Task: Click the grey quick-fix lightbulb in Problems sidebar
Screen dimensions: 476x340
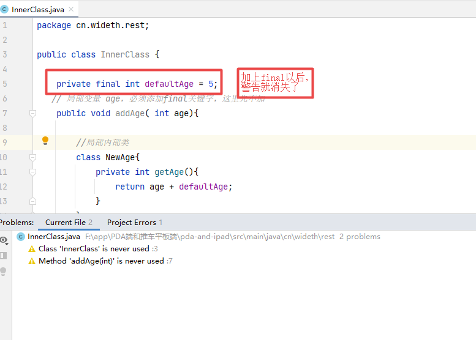Action: (3, 272)
